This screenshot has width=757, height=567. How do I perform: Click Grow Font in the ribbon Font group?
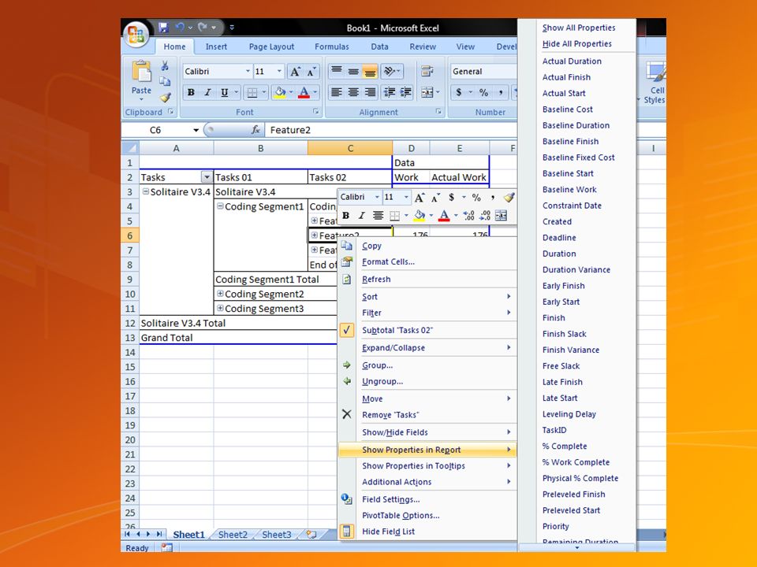(x=294, y=72)
